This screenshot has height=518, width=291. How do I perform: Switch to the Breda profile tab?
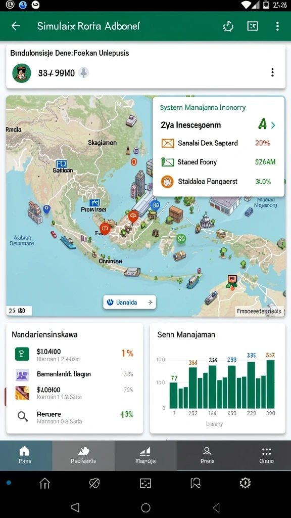207,455
